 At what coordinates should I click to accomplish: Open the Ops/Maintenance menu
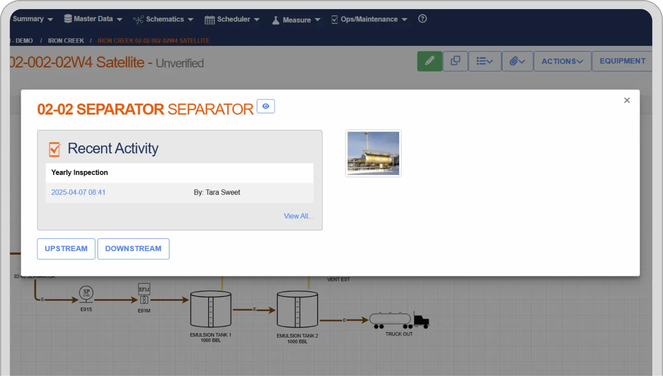point(369,19)
